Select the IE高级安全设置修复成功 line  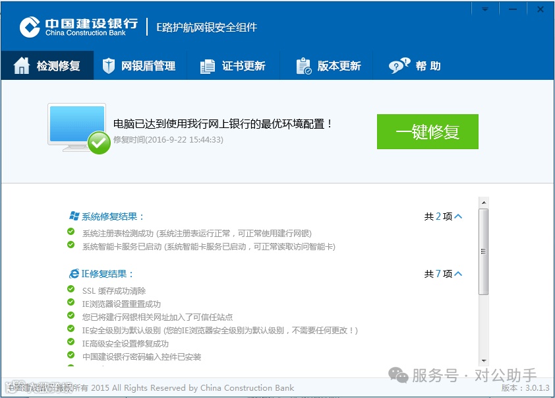(125, 344)
